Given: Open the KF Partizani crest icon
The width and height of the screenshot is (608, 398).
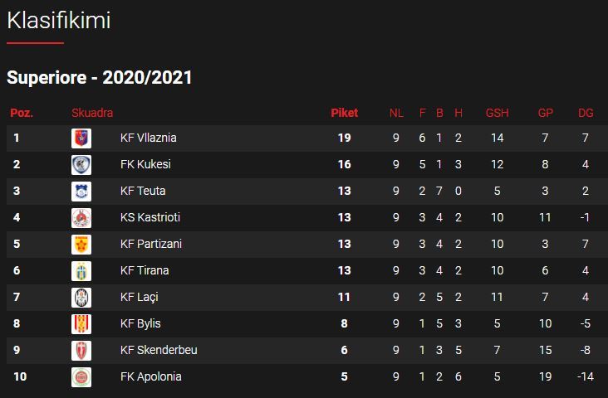Looking at the screenshot, I should pyautogui.click(x=81, y=245).
